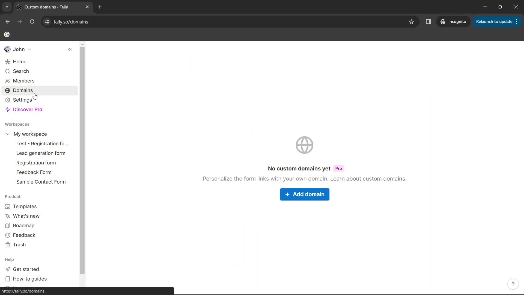Click the collapse sidebar arrow button
Image resolution: width=524 pixels, height=295 pixels.
coord(70,49)
